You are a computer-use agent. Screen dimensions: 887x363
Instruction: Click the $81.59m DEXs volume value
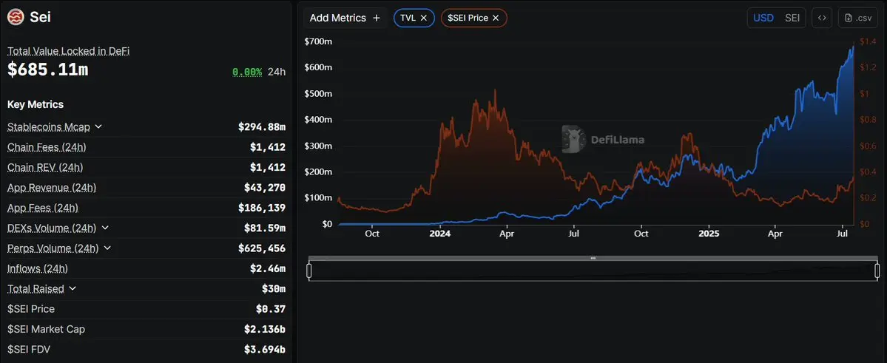[265, 228]
